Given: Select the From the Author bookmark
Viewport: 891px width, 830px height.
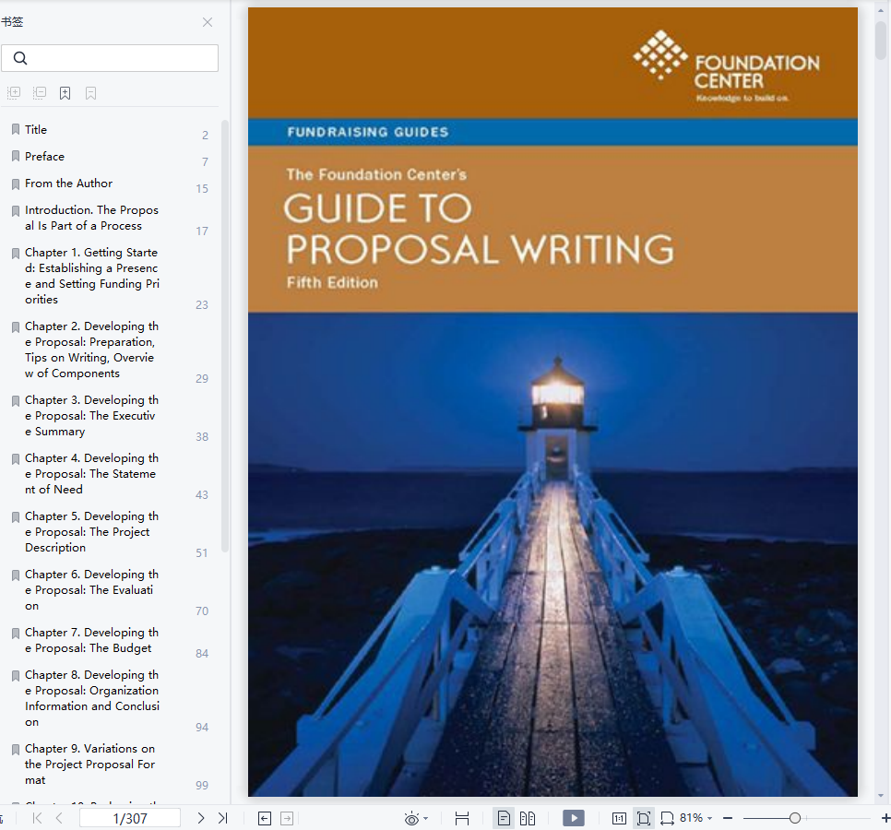Looking at the screenshot, I should point(69,183).
